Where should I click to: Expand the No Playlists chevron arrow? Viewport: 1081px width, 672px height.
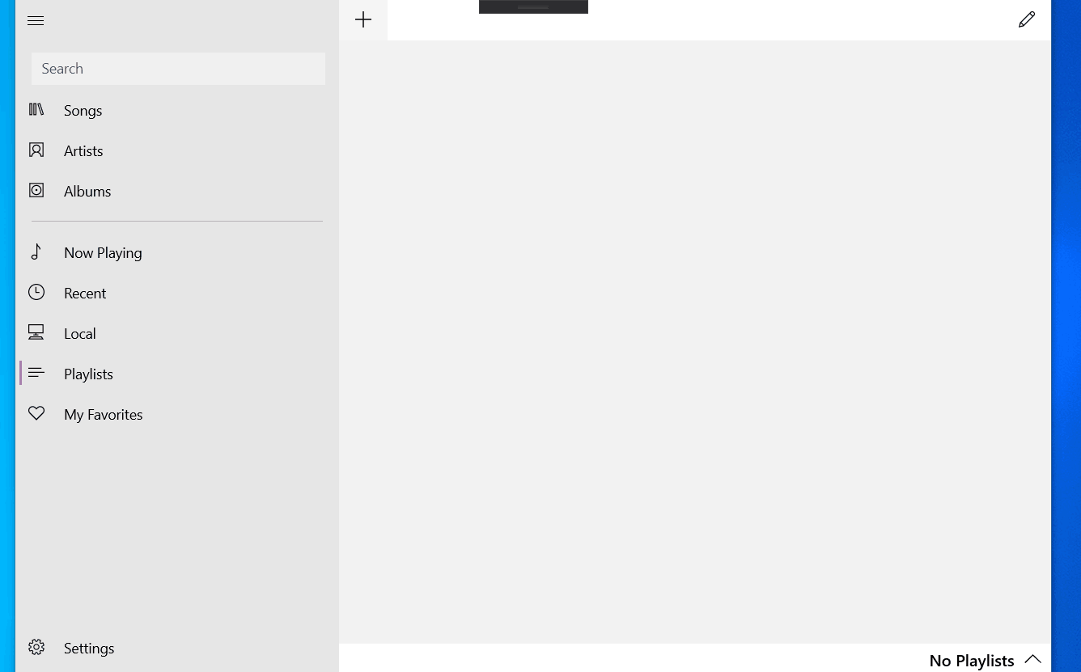pyautogui.click(x=1032, y=659)
